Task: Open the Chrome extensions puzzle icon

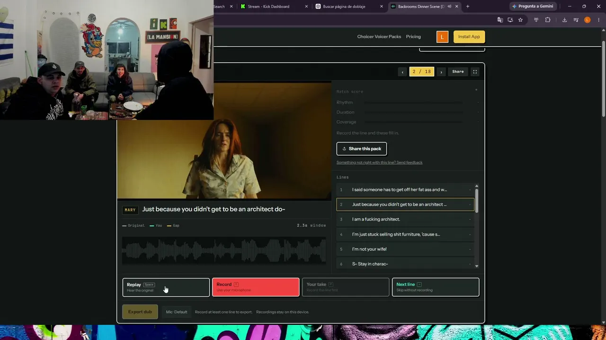Action: pos(548,20)
